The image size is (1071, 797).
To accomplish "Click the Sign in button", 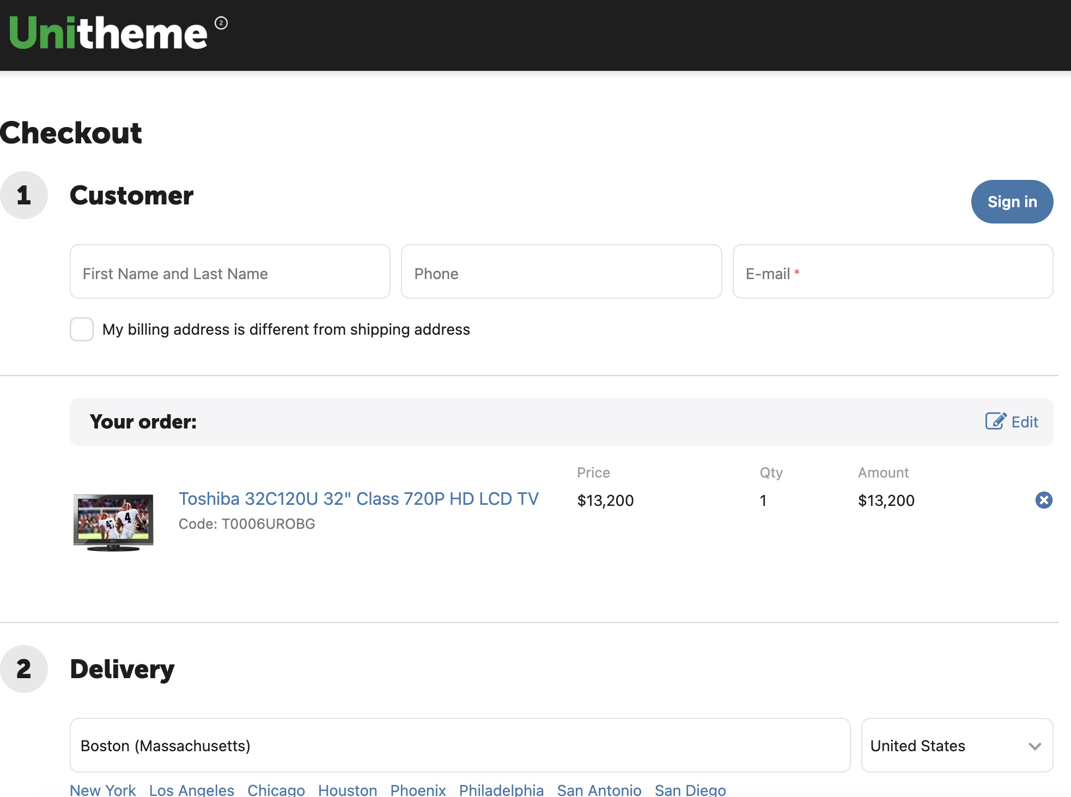I will (x=1012, y=202).
